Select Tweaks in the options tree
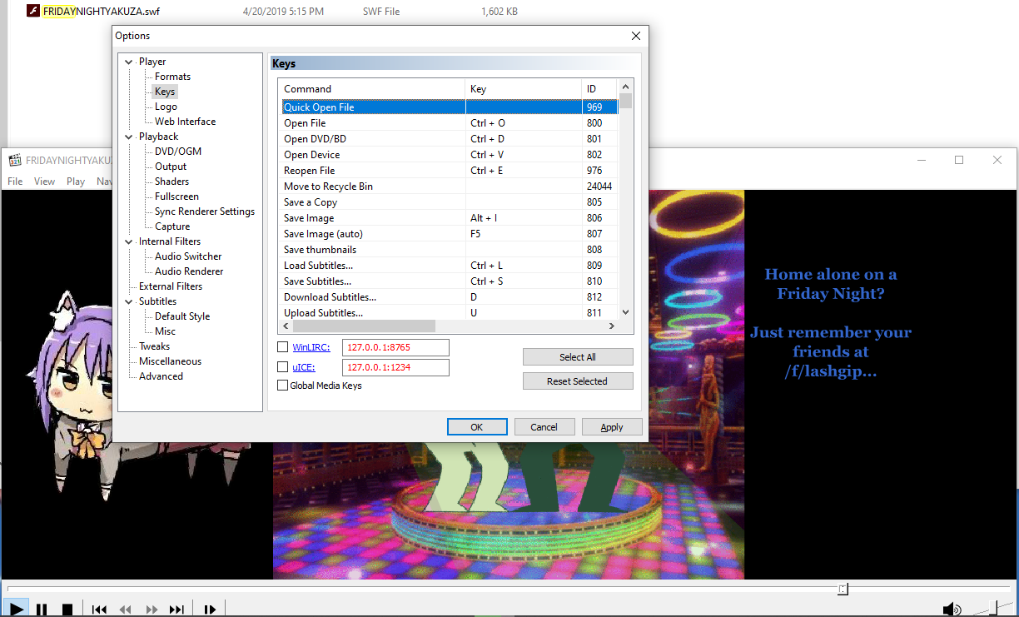This screenshot has width=1019, height=617. 154,346
